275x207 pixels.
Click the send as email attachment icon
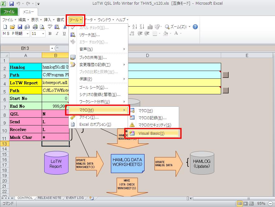pyautogui.click(x=27, y=27)
